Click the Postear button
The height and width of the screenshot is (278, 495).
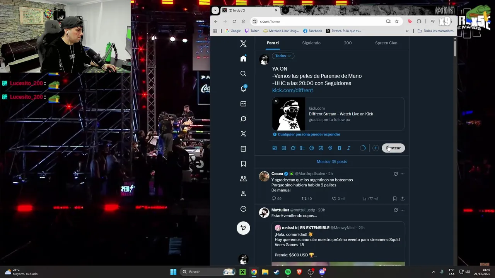coord(393,148)
